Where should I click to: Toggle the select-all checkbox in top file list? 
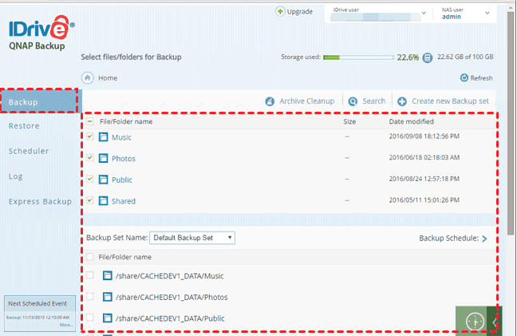pyautogui.click(x=89, y=121)
